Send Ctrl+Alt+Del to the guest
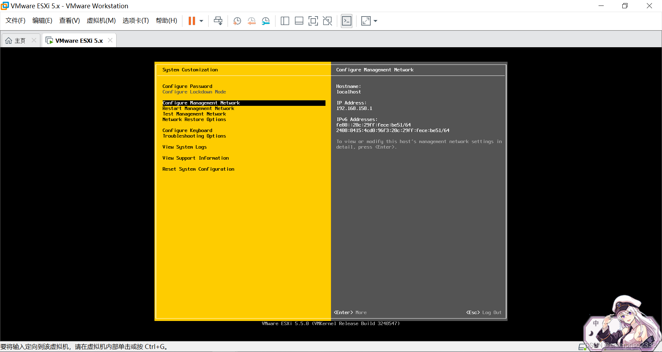The height and width of the screenshot is (352, 662). click(218, 21)
